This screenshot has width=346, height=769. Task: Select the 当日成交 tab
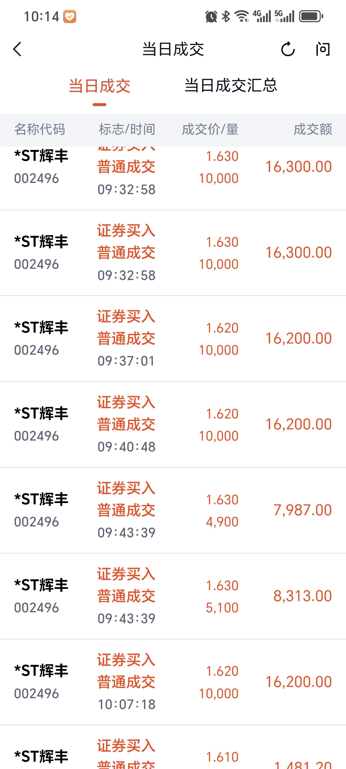(x=100, y=86)
